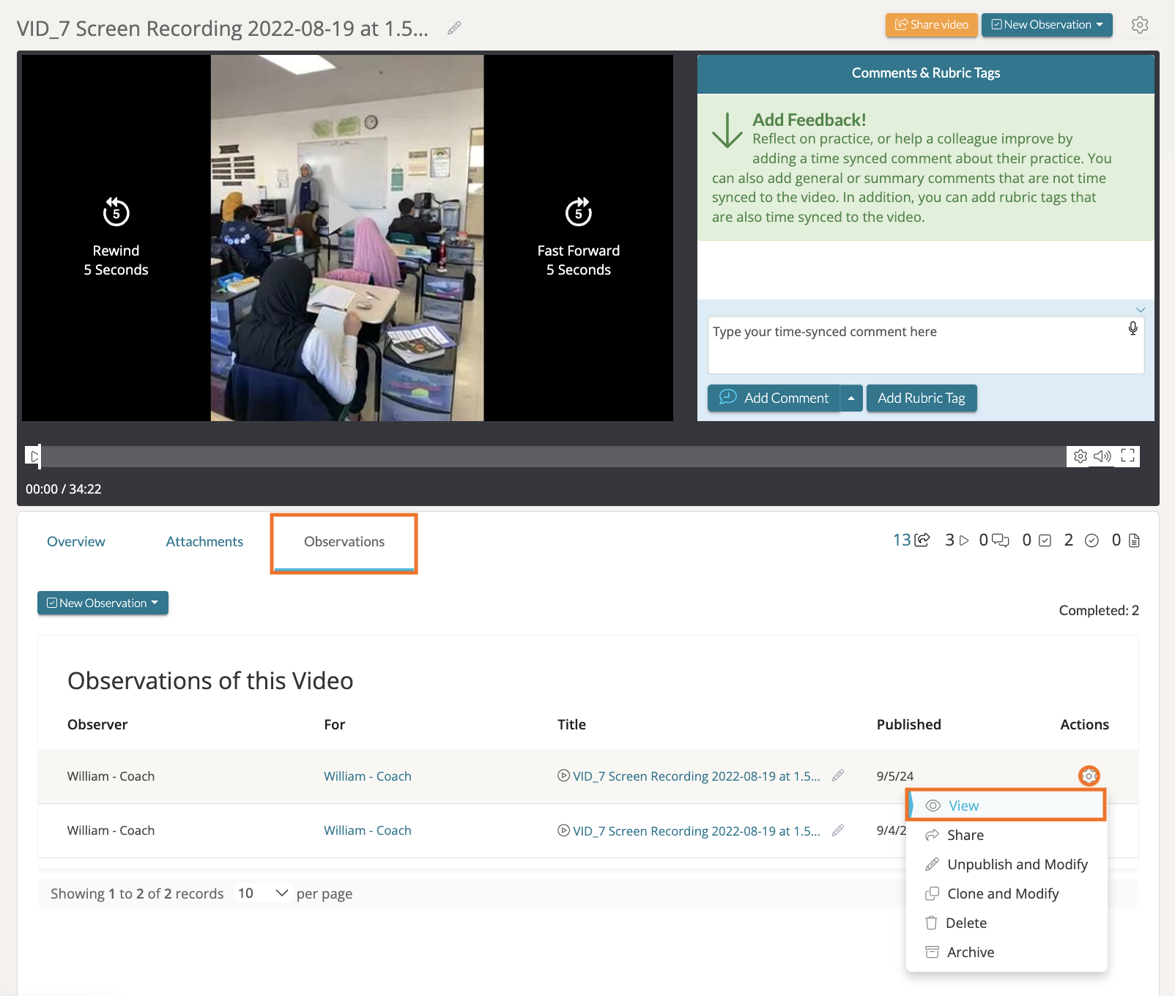The width and height of the screenshot is (1175, 996).
Task: Change records per page dropdown
Action: (262, 893)
